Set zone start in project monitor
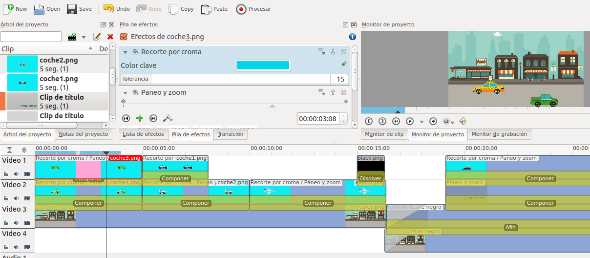This screenshot has height=258, width=590. point(369,121)
